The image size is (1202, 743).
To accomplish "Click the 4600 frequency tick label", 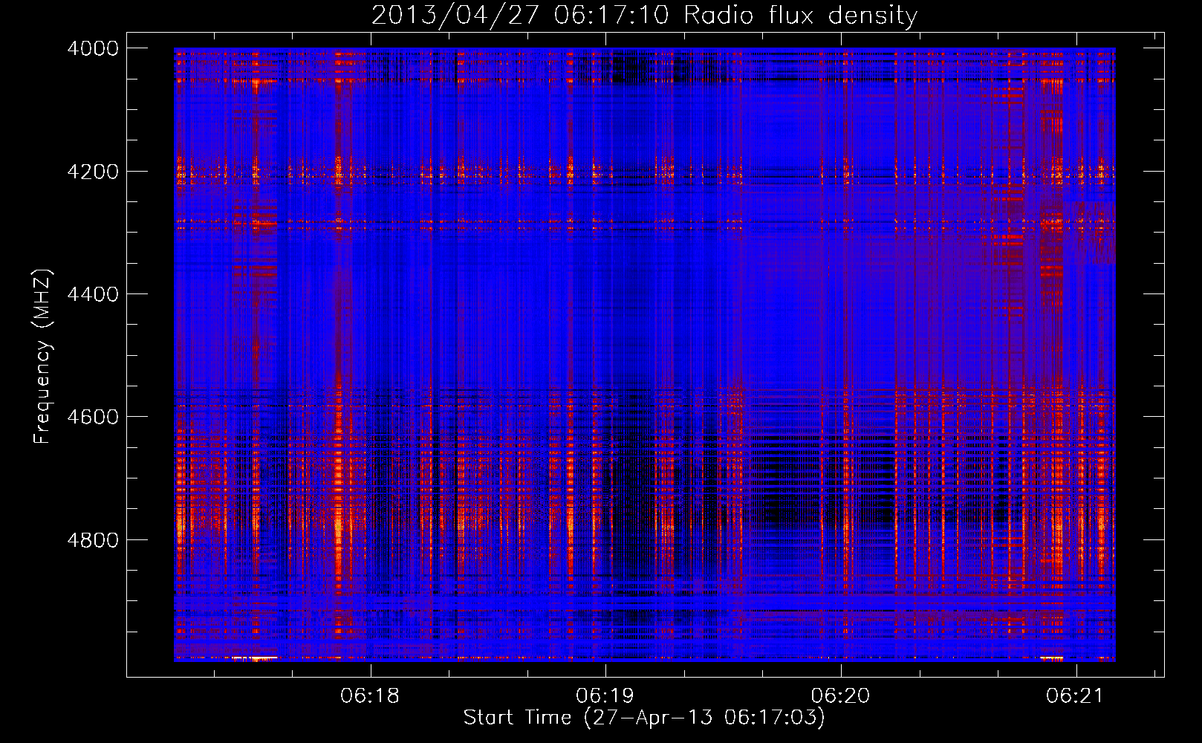I will click(93, 417).
